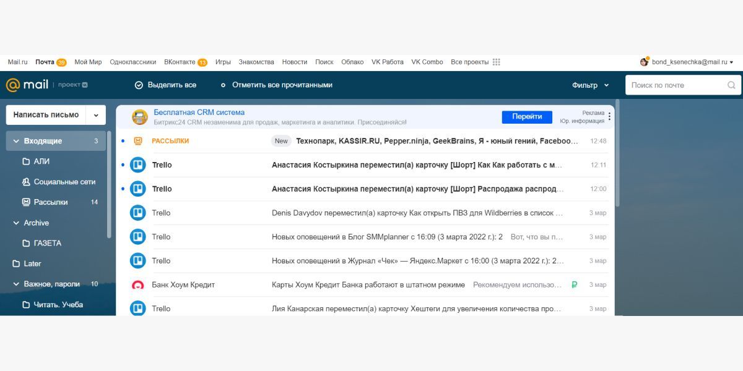Click the Банк Хоум Кредит logo icon
Viewport: 743px width, 371px height.
pyautogui.click(x=137, y=285)
